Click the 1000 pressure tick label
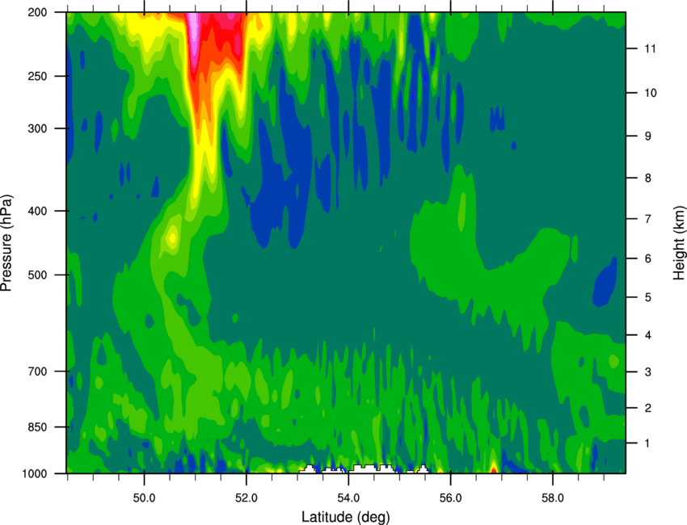 [x=34, y=474]
